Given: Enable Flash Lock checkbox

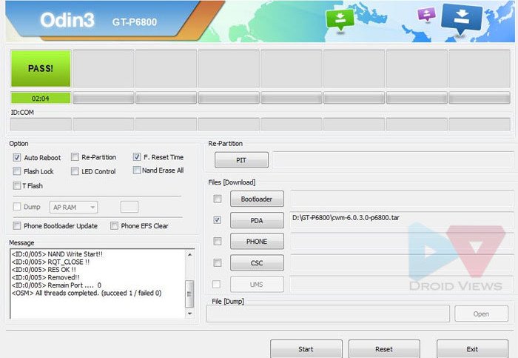Looking at the screenshot, I should [17, 171].
